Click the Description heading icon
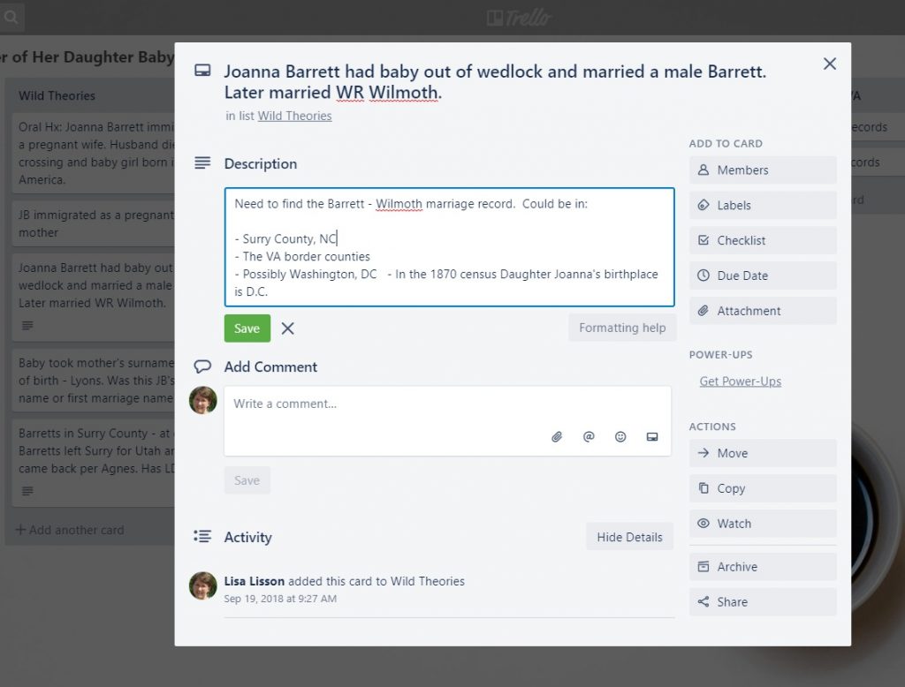This screenshot has height=687, width=905. click(x=202, y=163)
